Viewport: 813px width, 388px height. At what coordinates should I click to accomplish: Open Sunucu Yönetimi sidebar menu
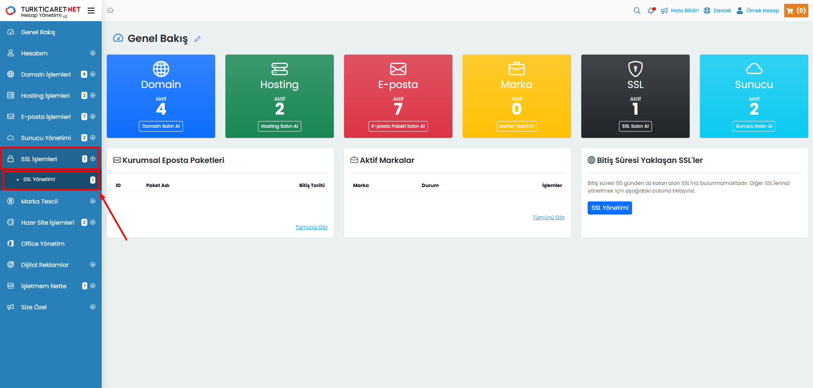click(x=51, y=138)
